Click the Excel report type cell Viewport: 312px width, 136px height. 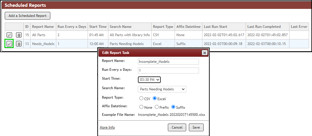(163, 44)
